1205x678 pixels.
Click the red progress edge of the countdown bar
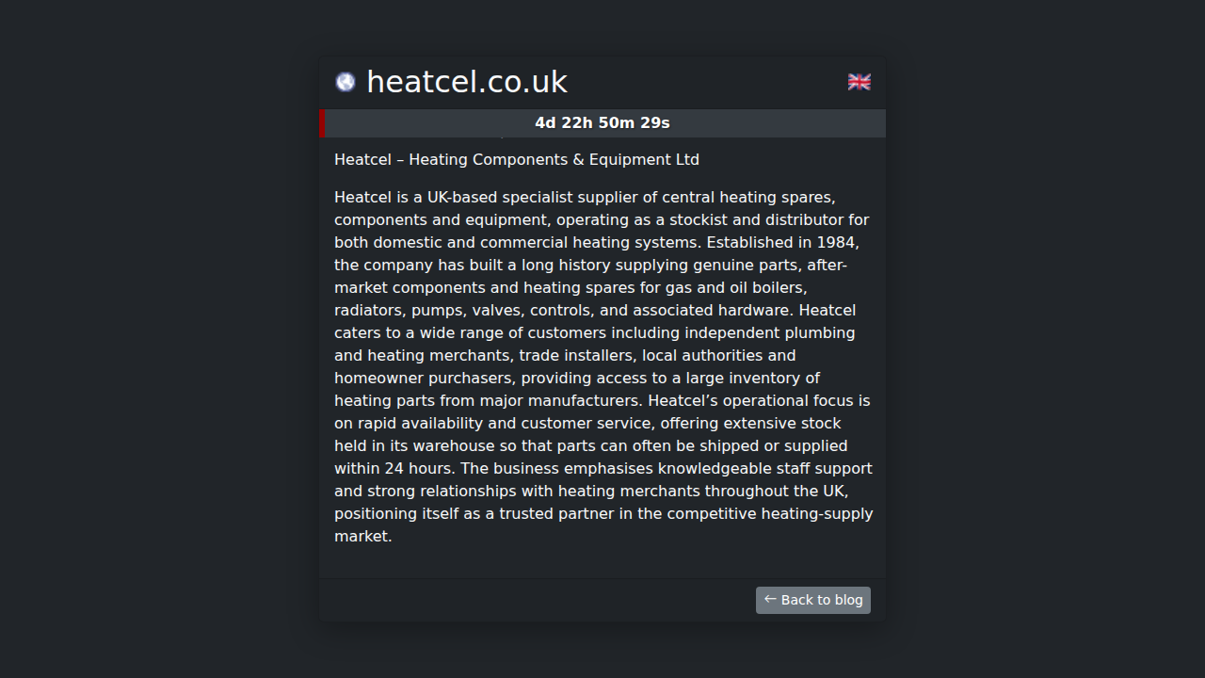323,123
